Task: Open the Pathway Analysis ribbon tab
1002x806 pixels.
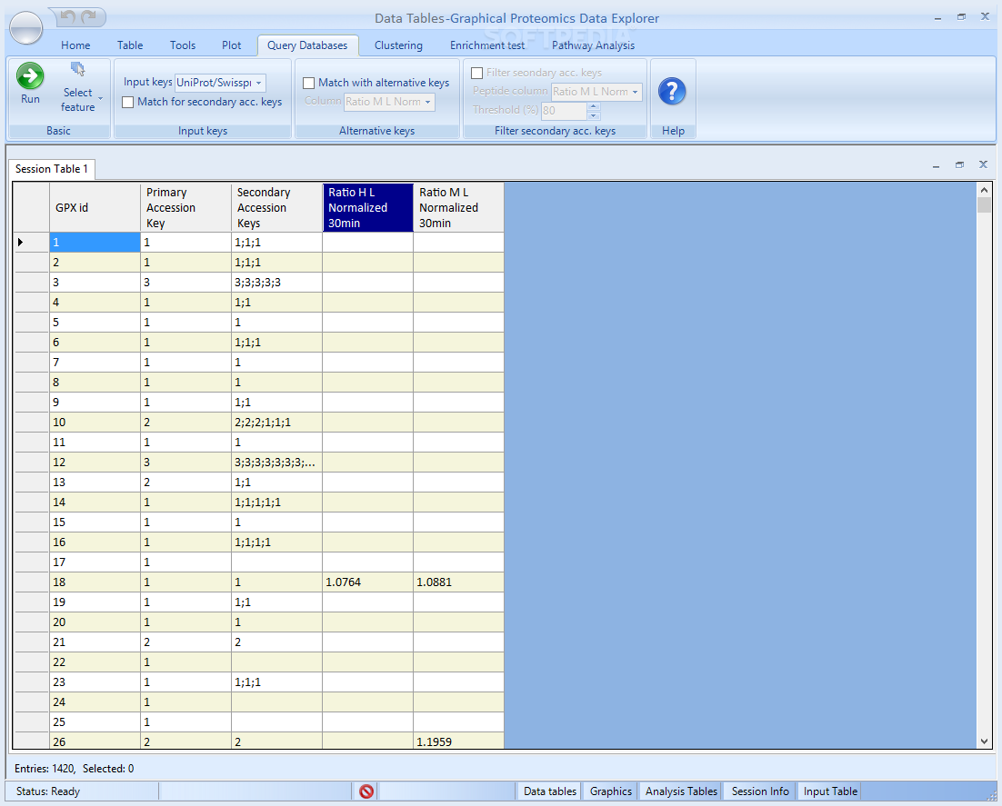Action: (593, 45)
